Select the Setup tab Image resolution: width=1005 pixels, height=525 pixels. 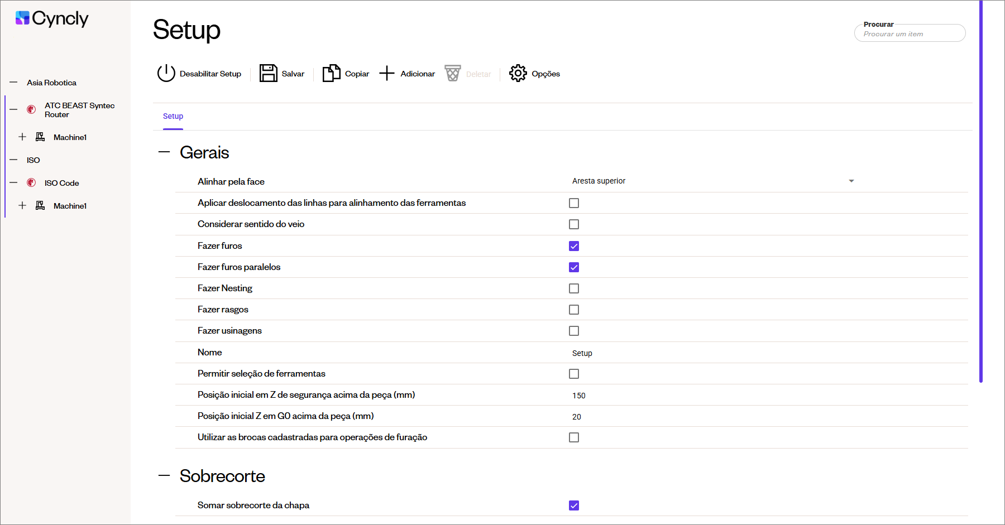tap(173, 116)
